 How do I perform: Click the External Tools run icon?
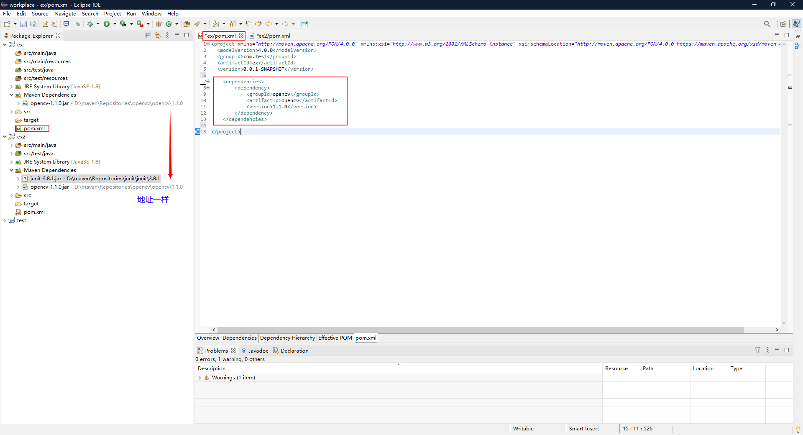click(x=140, y=24)
